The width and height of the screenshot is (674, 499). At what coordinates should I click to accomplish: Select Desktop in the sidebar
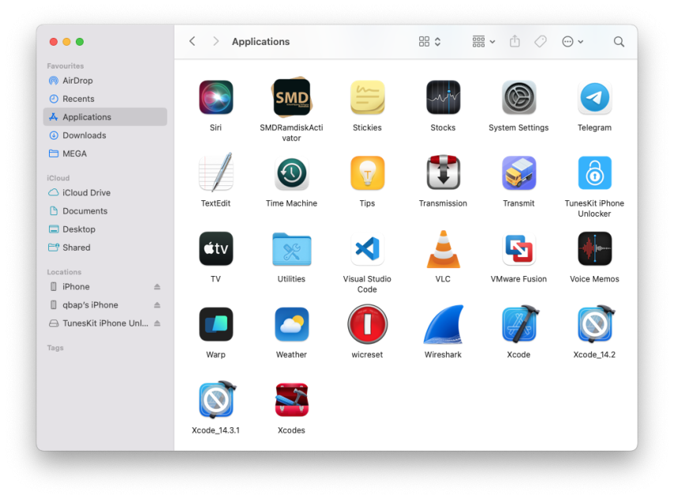pos(105,229)
